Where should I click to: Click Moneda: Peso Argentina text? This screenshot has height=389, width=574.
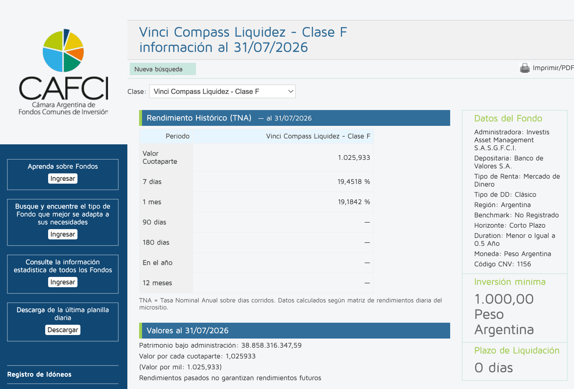pos(513,254)
